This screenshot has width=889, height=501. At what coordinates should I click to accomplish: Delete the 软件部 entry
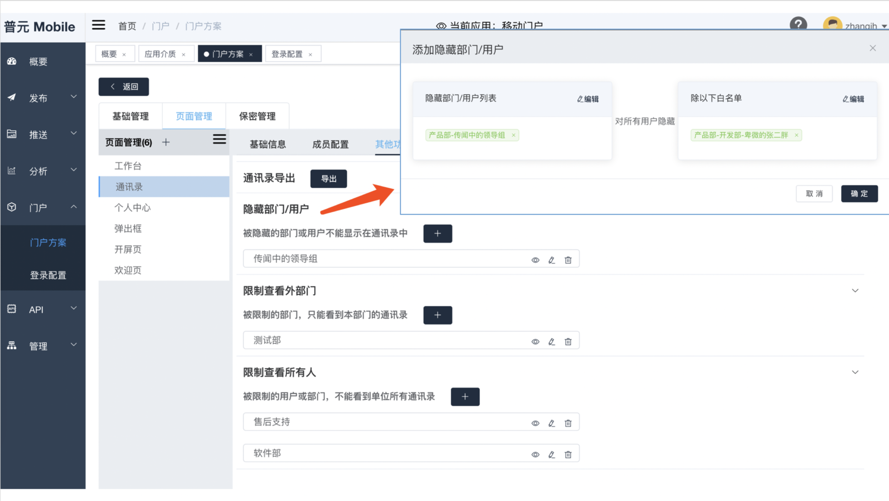pos(568,454)
